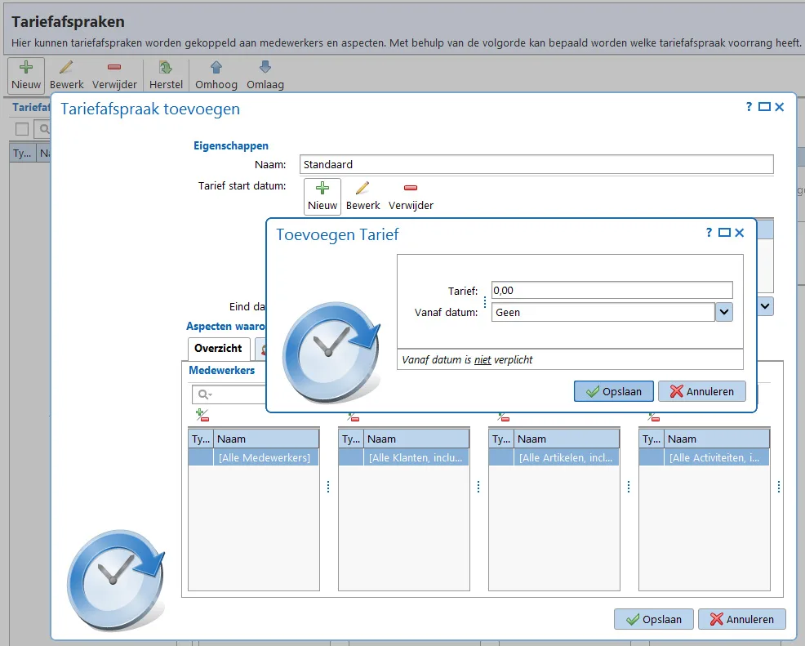This screenshot has height=646, width=805.
Task: Click the Naam field containing Standaard
Action: tap(536, 165)
